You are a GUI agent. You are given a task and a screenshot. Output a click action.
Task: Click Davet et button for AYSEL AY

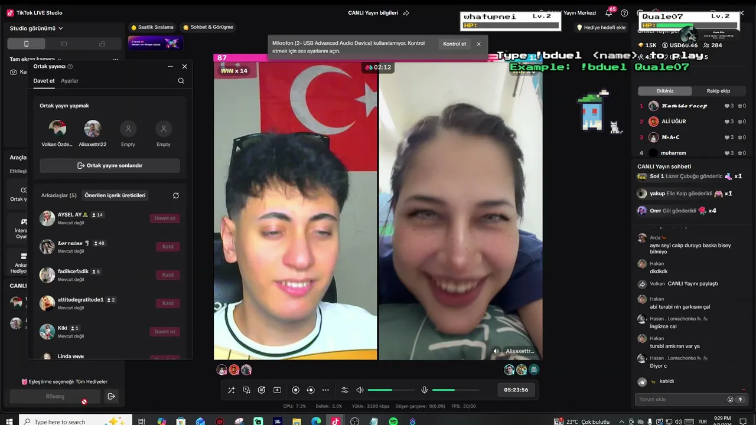(x=165, y=218)
